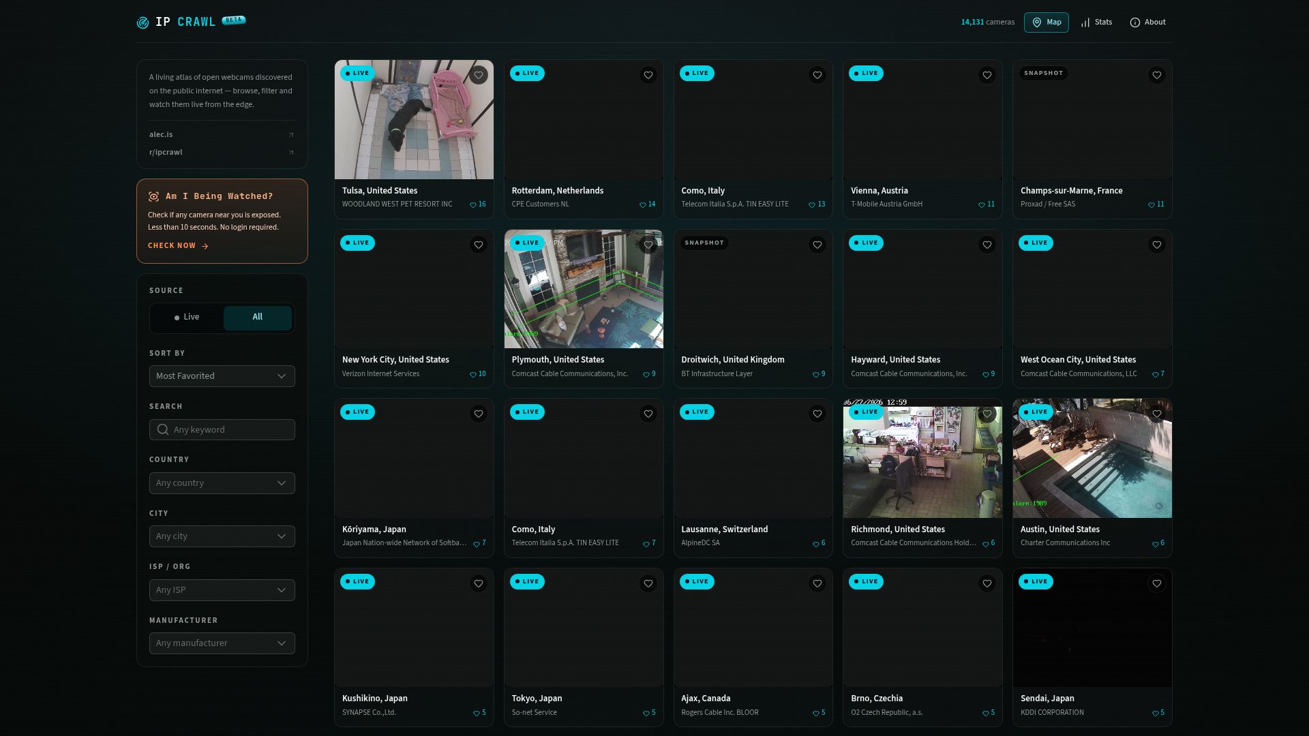
Task: Click the Am I Being Watched? heading
Action: point(220,196)
